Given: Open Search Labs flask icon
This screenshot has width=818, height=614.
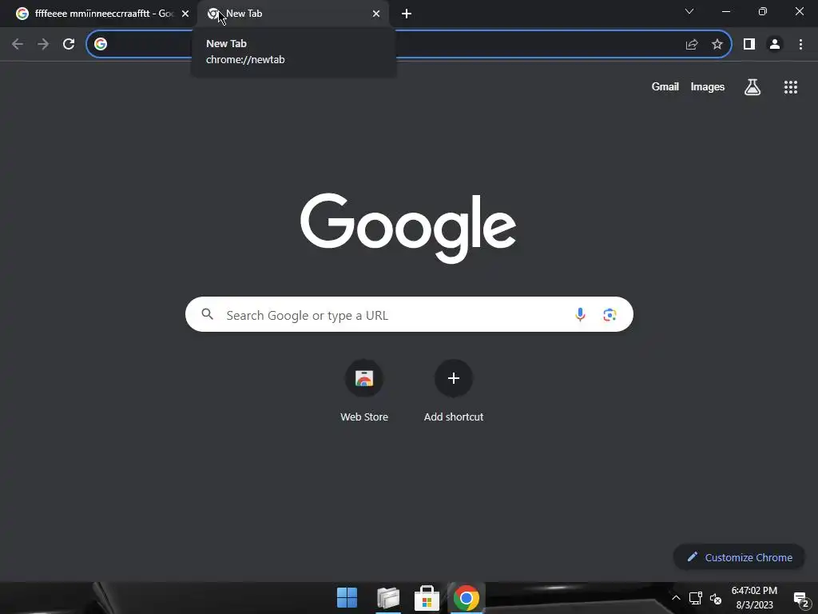Looking at the screenshot, I should (752, 87).
